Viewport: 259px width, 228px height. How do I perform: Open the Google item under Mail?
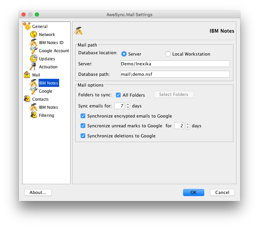(45, 91)
